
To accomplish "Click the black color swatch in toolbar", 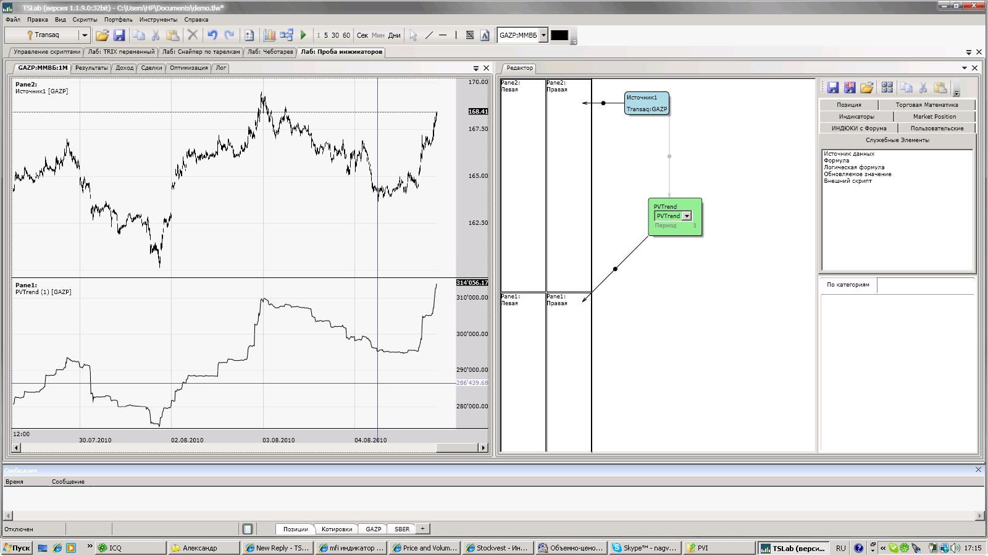I will point(559,35).
